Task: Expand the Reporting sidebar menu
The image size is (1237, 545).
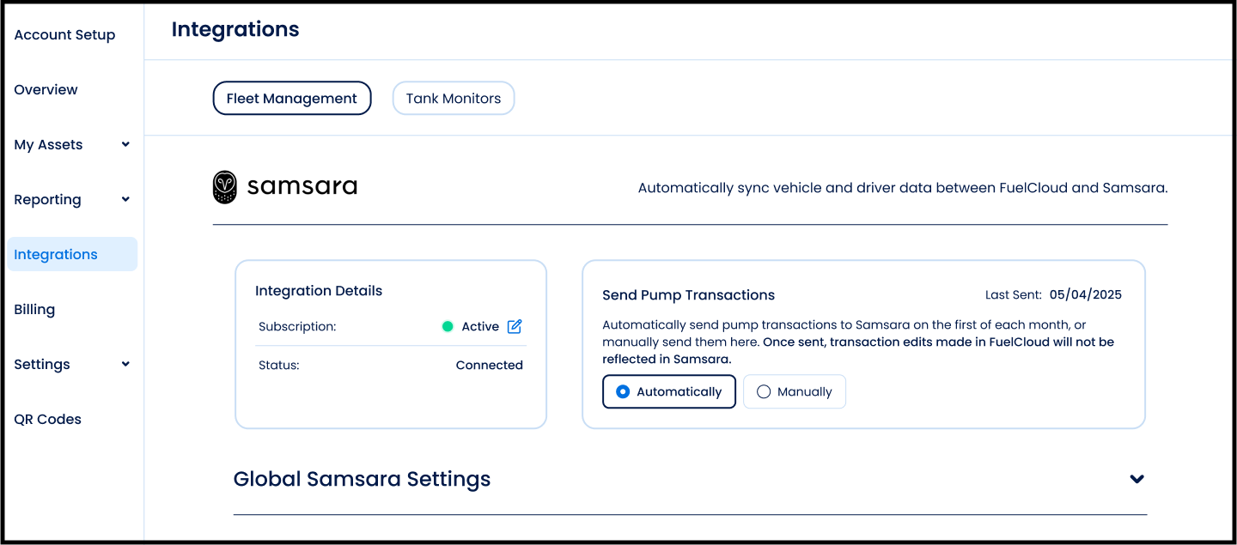Action: [x=125, y=199]
